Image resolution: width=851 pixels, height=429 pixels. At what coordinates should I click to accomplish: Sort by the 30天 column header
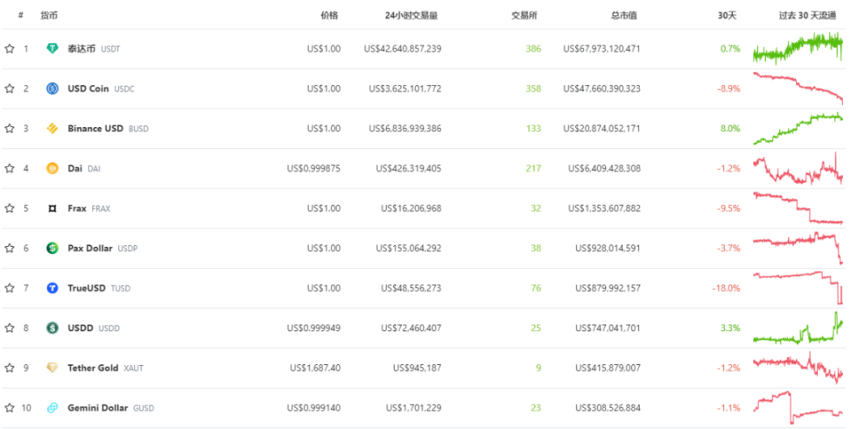click(728, 15)
